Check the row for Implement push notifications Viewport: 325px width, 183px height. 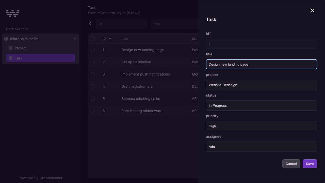coord(93,74)
